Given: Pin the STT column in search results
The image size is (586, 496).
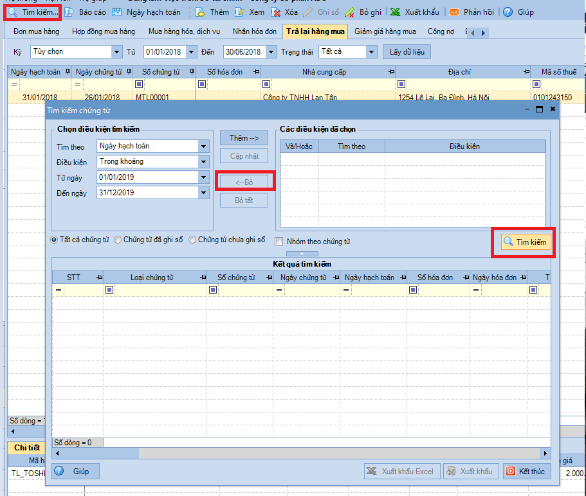Looking at the screenshot, I should tap(100, 278).
